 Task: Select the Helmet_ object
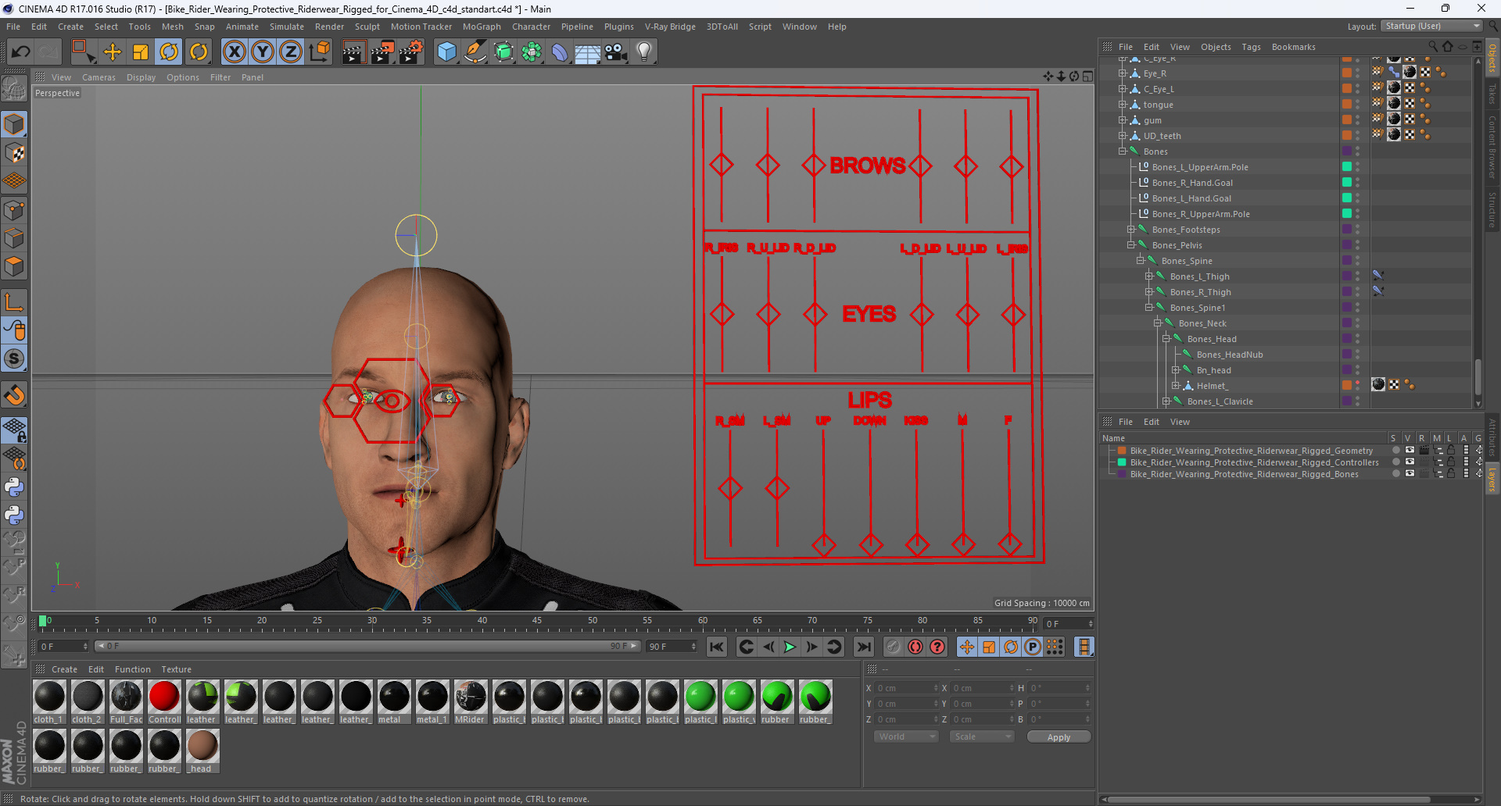[x=1212, y=386]
